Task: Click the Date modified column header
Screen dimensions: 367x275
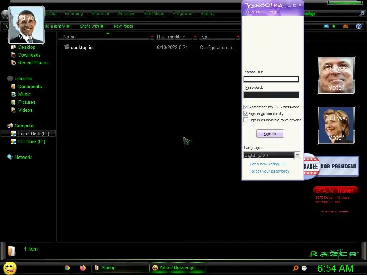Action: 176,37
